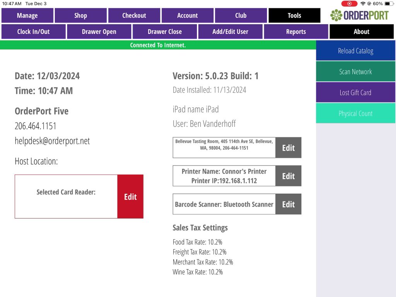Open the Add/Edit User screen
396x297 pixels.
click(x=230, y=32)
